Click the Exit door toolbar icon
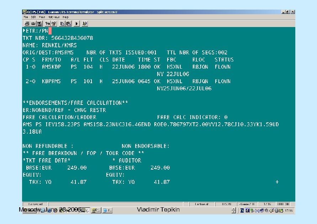 click(85, 23)
